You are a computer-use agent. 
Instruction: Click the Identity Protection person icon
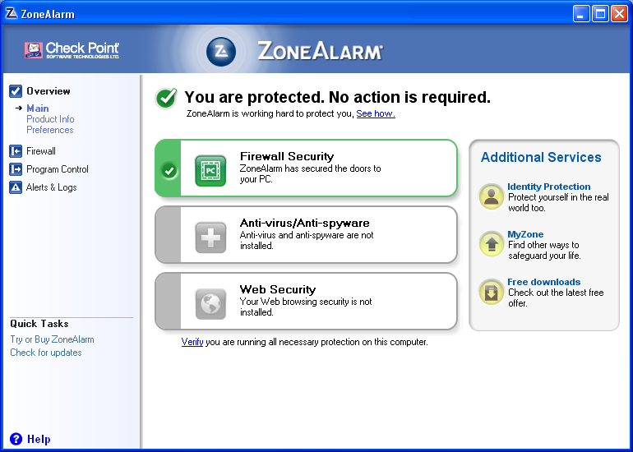(492, 196)
